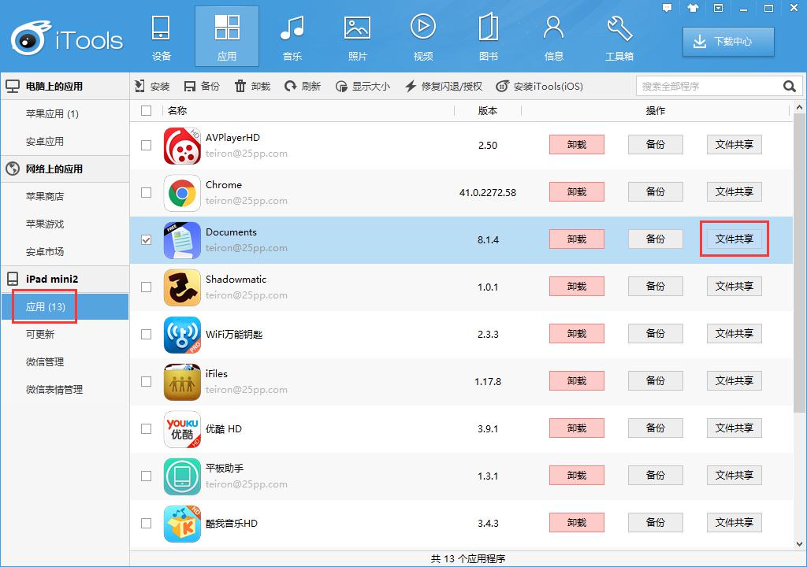Uncheck the Documents app checkbox
This screenshot has height=567, width=807.
point(146,239)
